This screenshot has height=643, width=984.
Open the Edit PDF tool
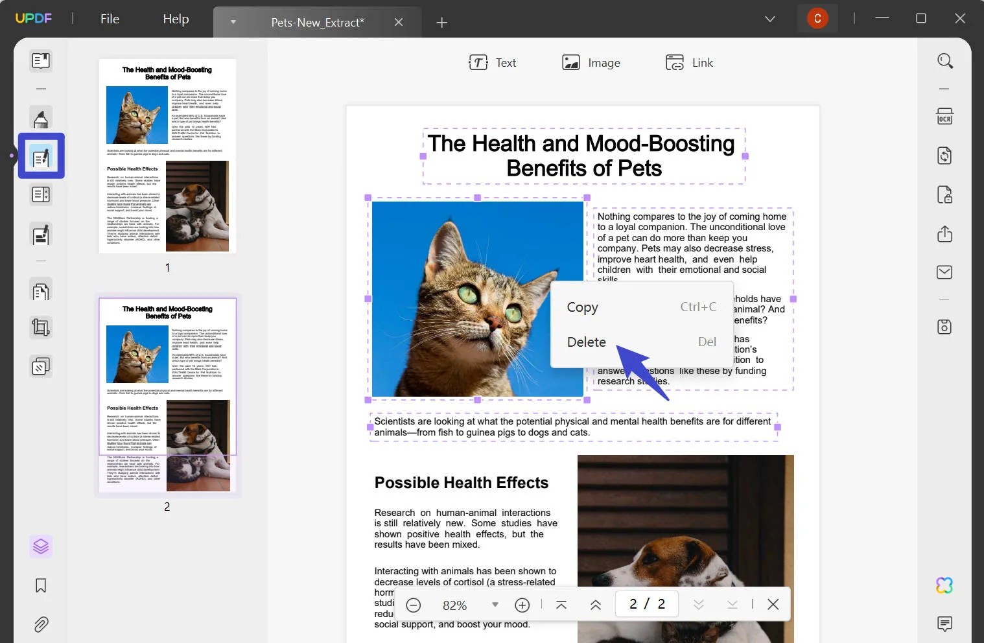coord(41,156)
